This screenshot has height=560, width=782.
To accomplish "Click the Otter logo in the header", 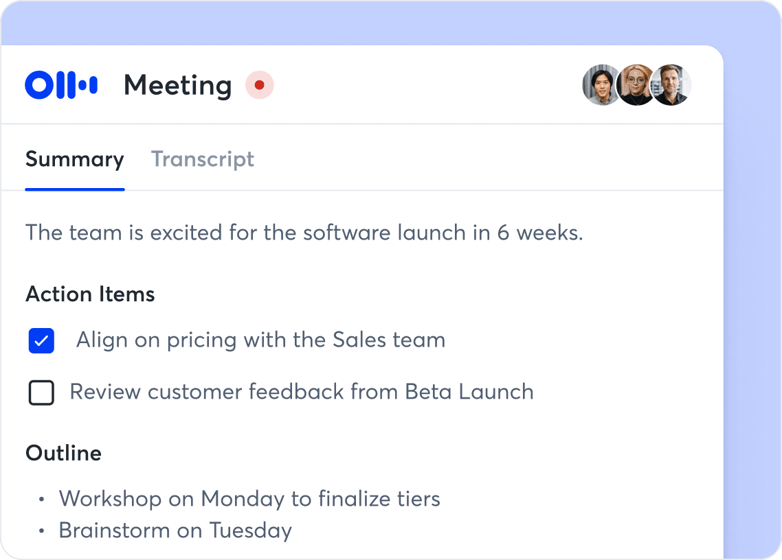I will [60, 84].
